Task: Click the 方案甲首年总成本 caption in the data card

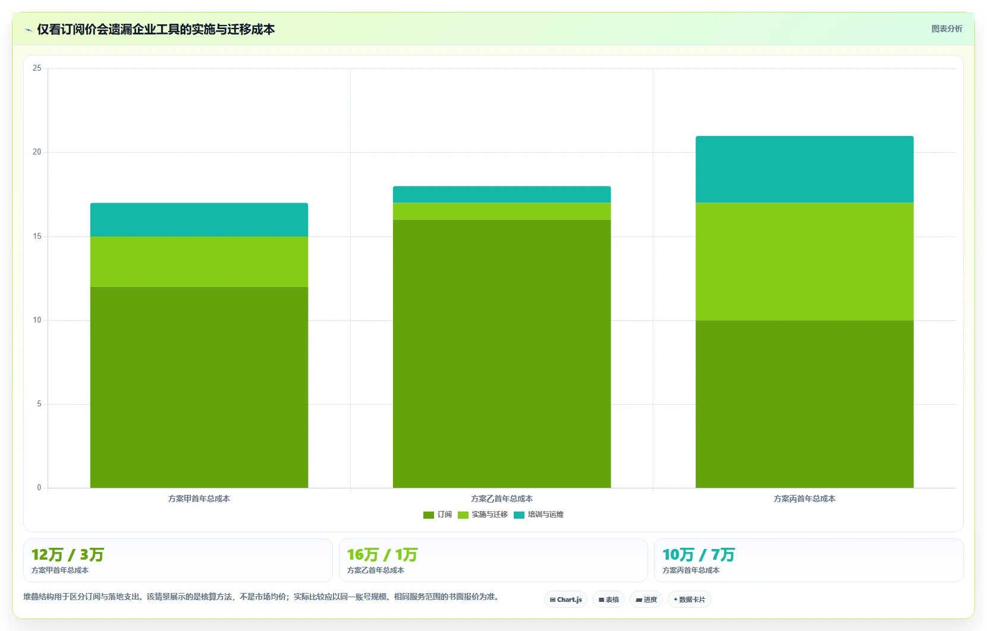Action: coord(60,570)
